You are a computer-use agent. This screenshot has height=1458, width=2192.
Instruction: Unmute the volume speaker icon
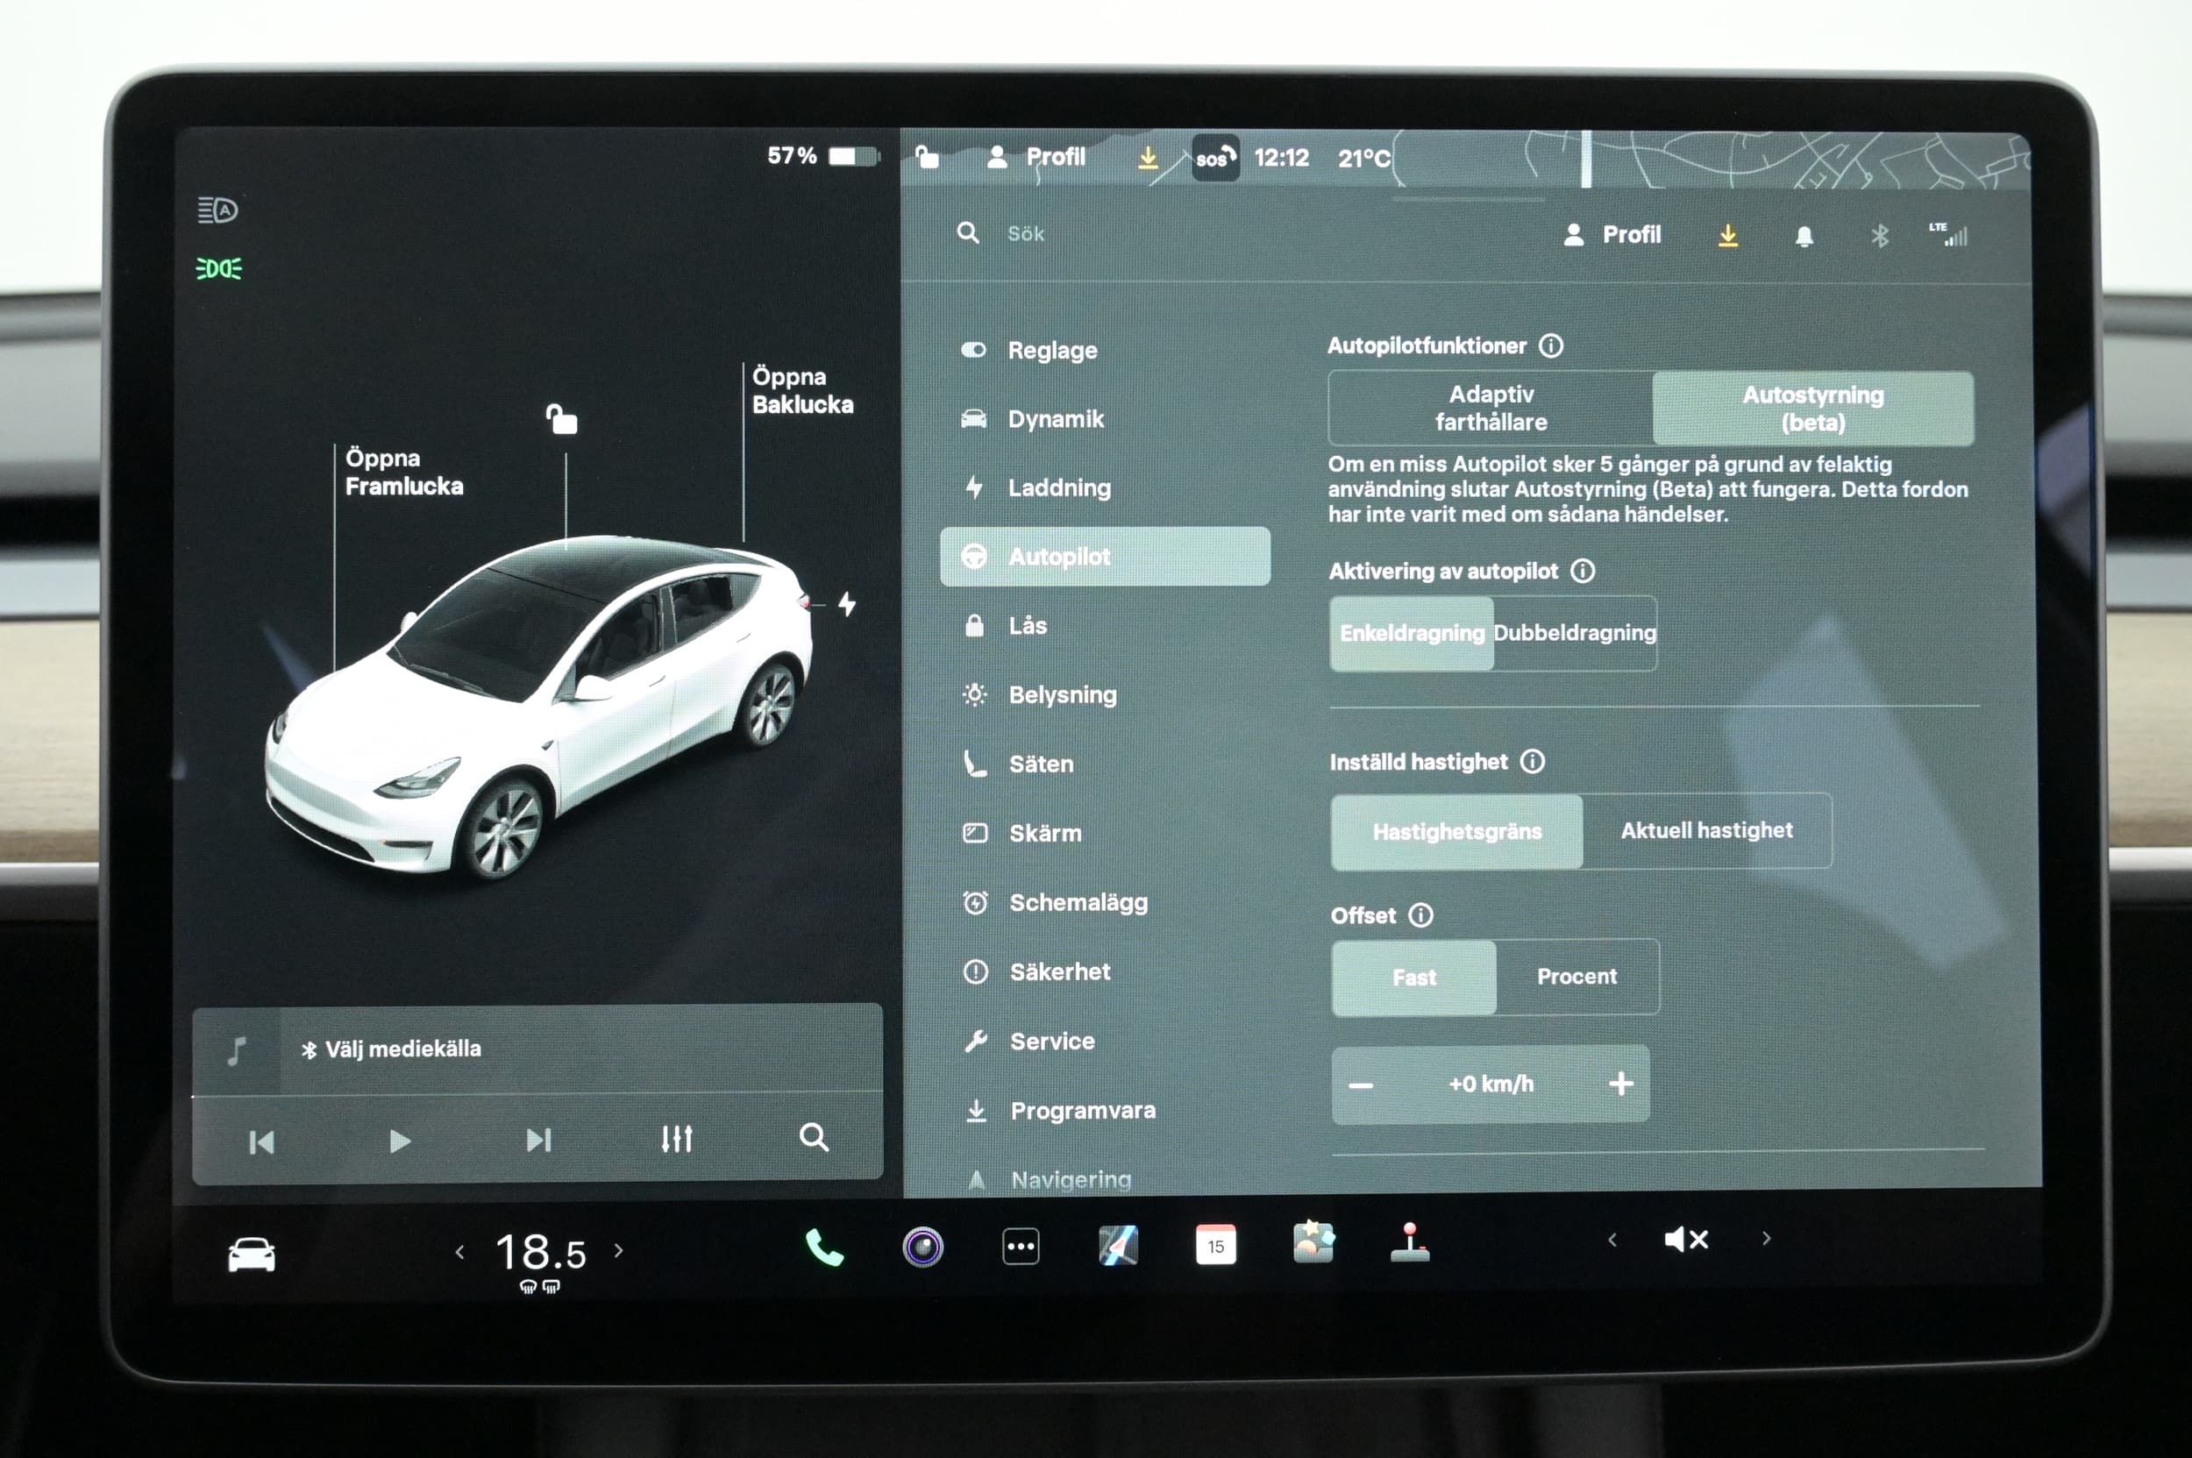[x=1686, y=1240]
